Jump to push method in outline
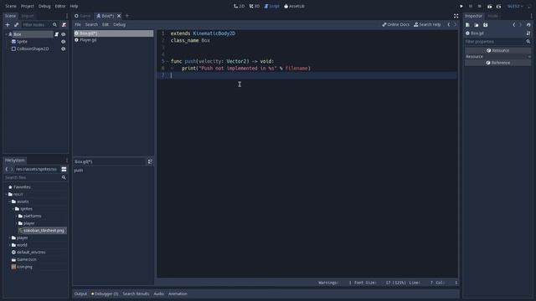This screenshot has width=536, height=301. click(79, 171)
